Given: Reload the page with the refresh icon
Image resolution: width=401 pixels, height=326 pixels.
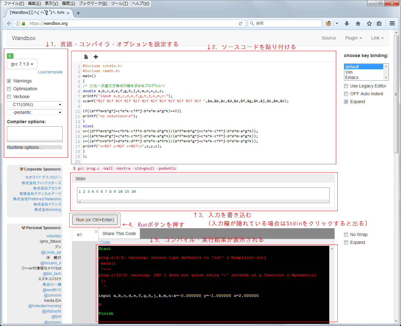Looking at the screenshot, I should (240, 24).
